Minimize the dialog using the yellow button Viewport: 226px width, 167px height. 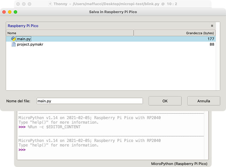tap(10, 12)
